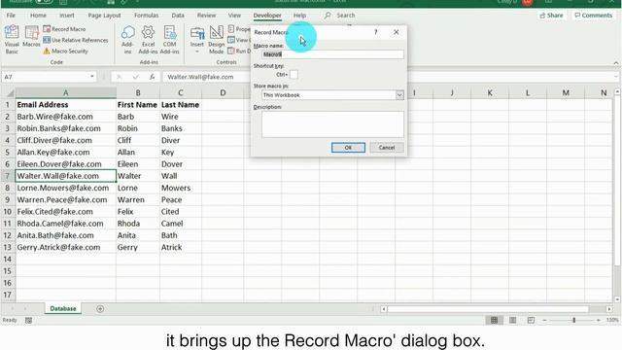The height and width of the screenshot is (350, 622).
Task: Collapse the ribbon with chevron
Action: [x=615, y=62]
